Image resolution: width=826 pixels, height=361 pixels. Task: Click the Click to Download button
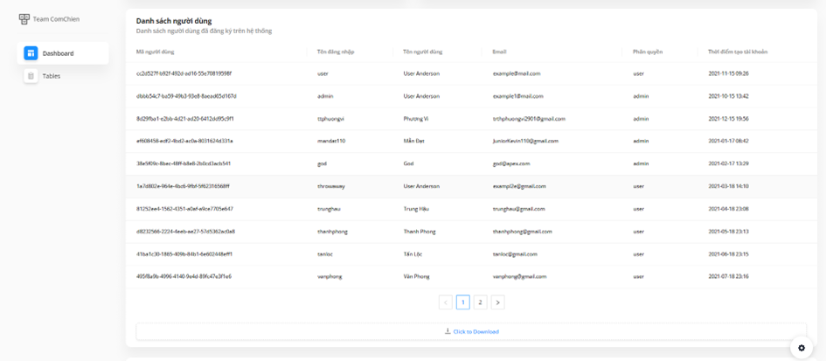(x=471, y=331)
